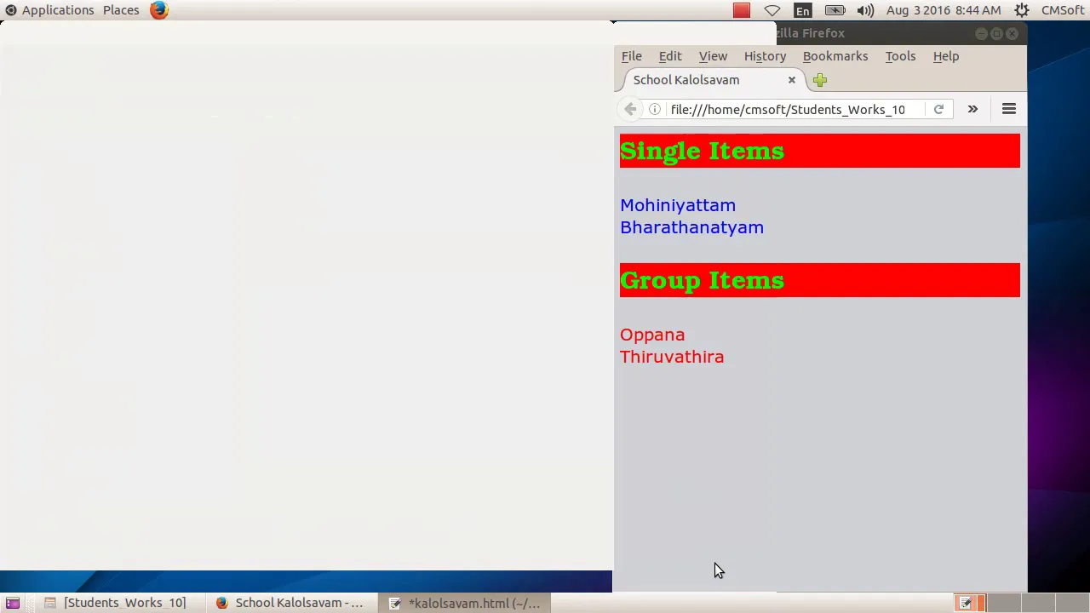Viewport: 1090px width, 613px height.
Task: Expand the toolbar overflow chevron
Action: (x=972, y=109)
